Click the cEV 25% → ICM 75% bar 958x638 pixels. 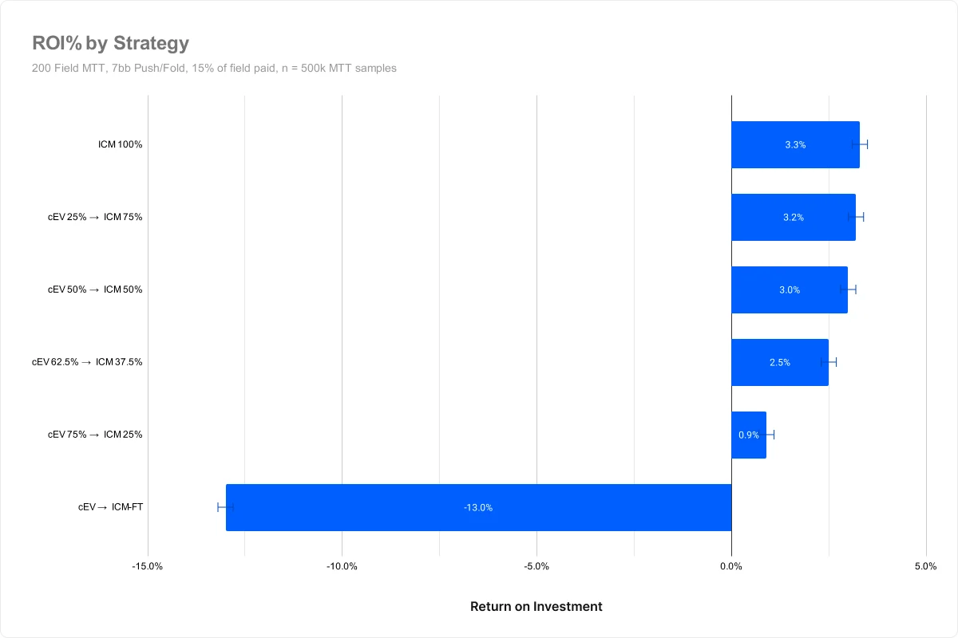pos(794,217)
